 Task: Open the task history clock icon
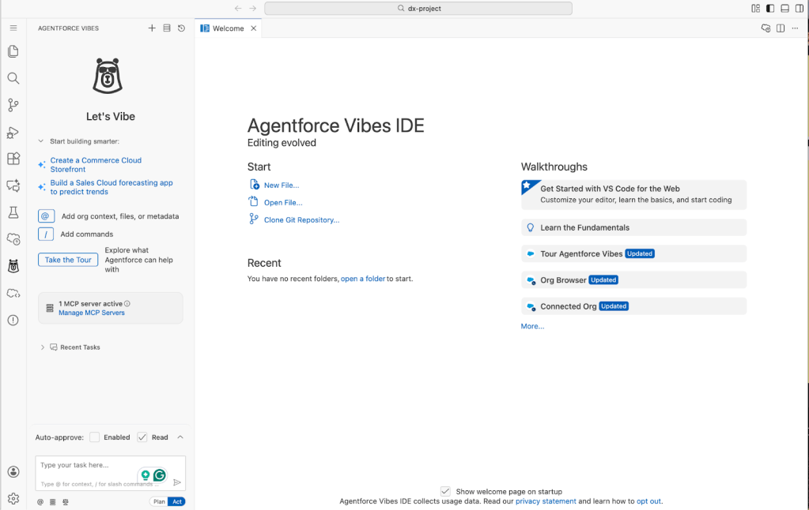(181, 28)
